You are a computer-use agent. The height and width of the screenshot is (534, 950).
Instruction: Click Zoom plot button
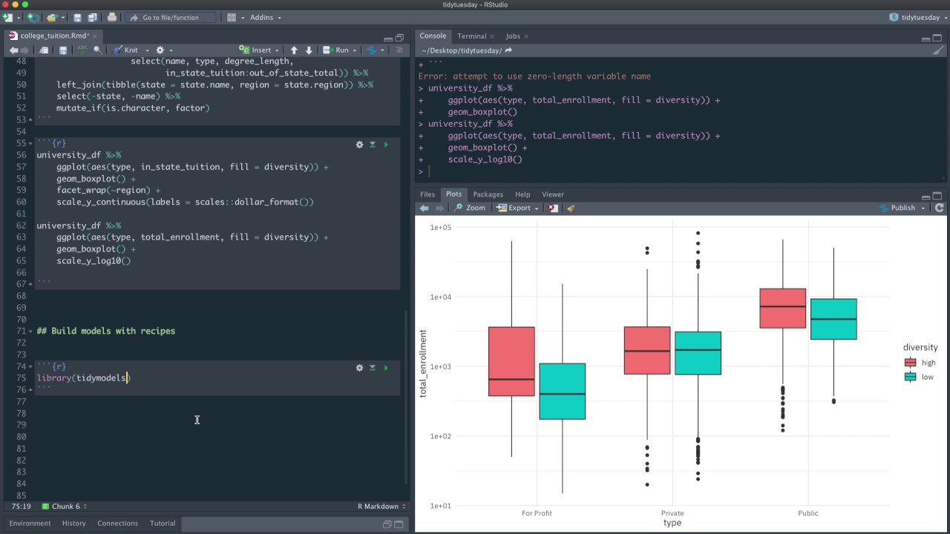(x=470, y=208)
